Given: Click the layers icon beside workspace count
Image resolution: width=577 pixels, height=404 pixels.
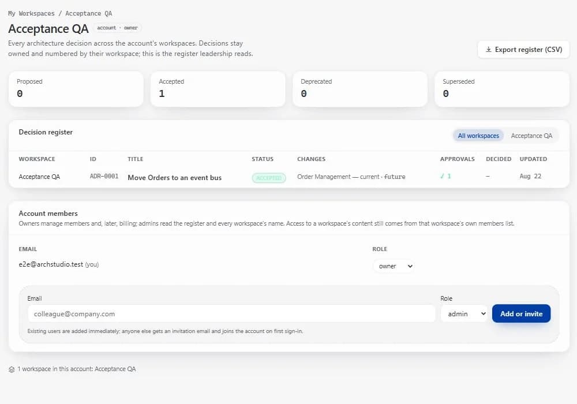Looking at the screenshot, I should [12, 369].
